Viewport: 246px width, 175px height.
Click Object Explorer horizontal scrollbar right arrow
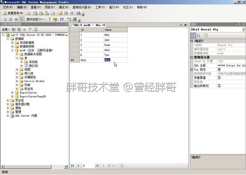pos(66,167)
